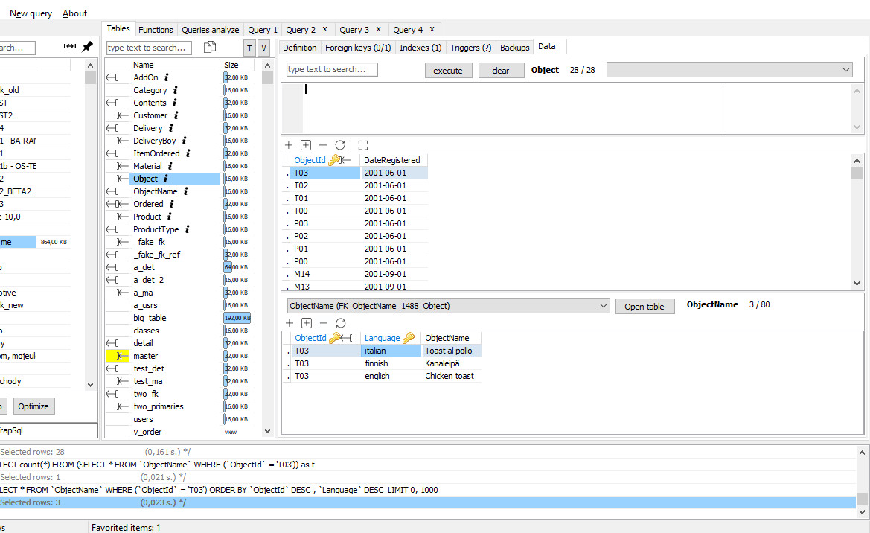Click the fit-width arrows icon
This screenshot has height=533, width=870.
tap(69, 47)
